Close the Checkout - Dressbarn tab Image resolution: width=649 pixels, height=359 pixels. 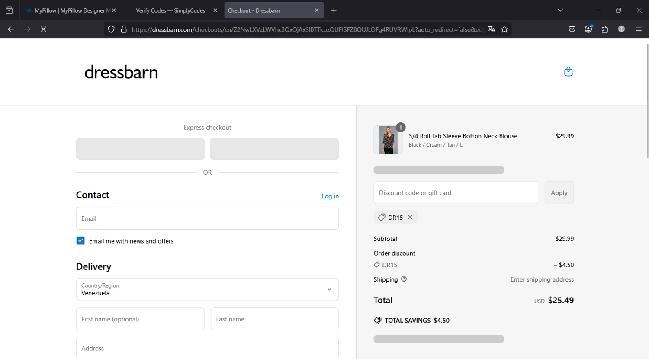tap(317, 10)
